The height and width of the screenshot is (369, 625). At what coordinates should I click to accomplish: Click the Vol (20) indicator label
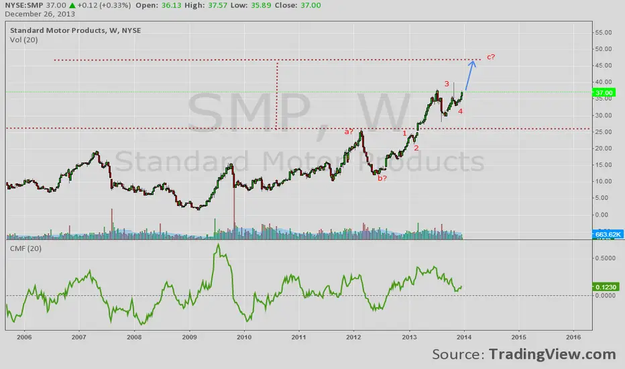pyautogui.click(x=24, y=40)
